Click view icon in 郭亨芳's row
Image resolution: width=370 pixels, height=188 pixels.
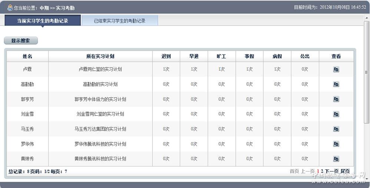coord(336,99)
